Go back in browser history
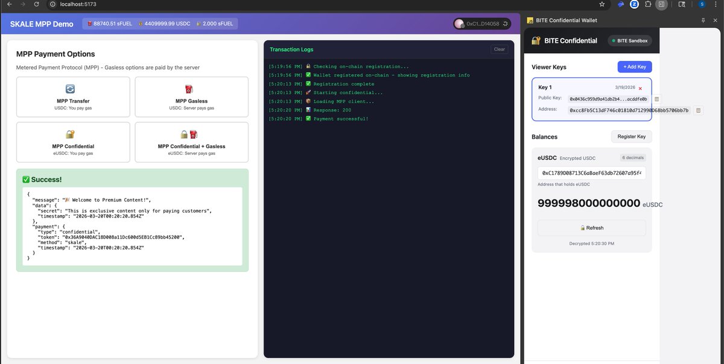724x364 pixels. pos(8,4)
